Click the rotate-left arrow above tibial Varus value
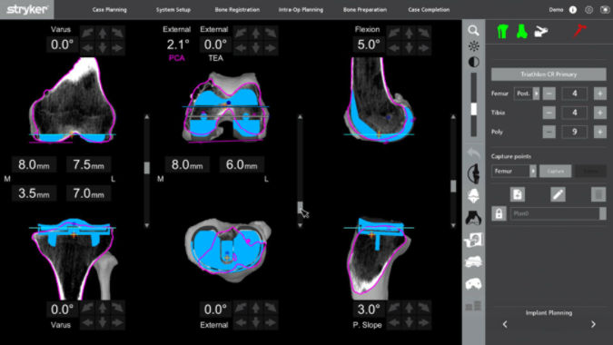The width and height of the screenshot is (613, 345). [87, 308]
